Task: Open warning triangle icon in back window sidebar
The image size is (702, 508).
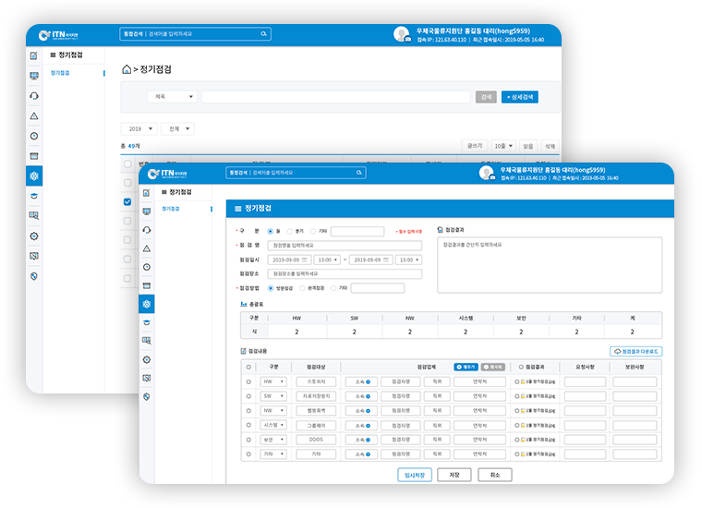Action: click(34, 116)
